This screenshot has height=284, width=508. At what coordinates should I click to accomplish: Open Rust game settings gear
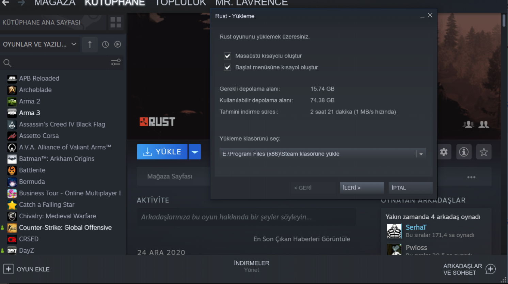click(444, 152)
